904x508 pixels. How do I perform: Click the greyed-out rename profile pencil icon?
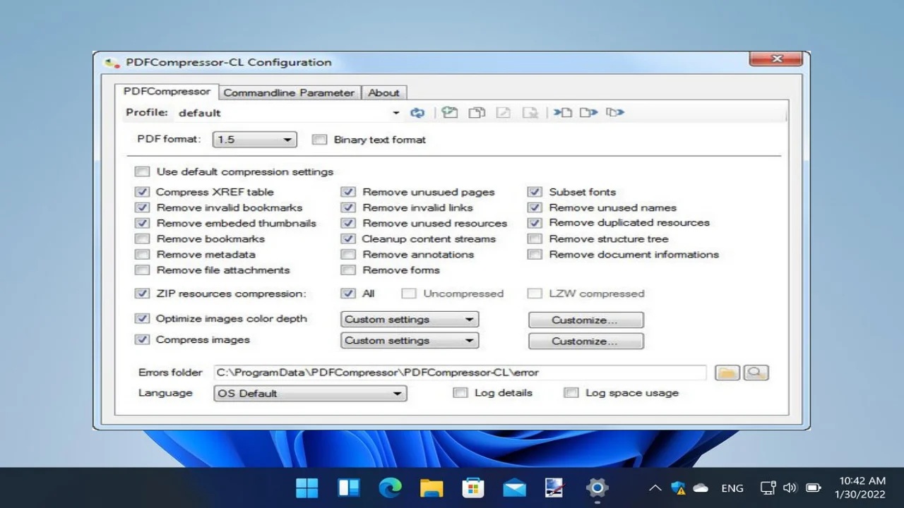pyautogui.click(x=504, y=113)
